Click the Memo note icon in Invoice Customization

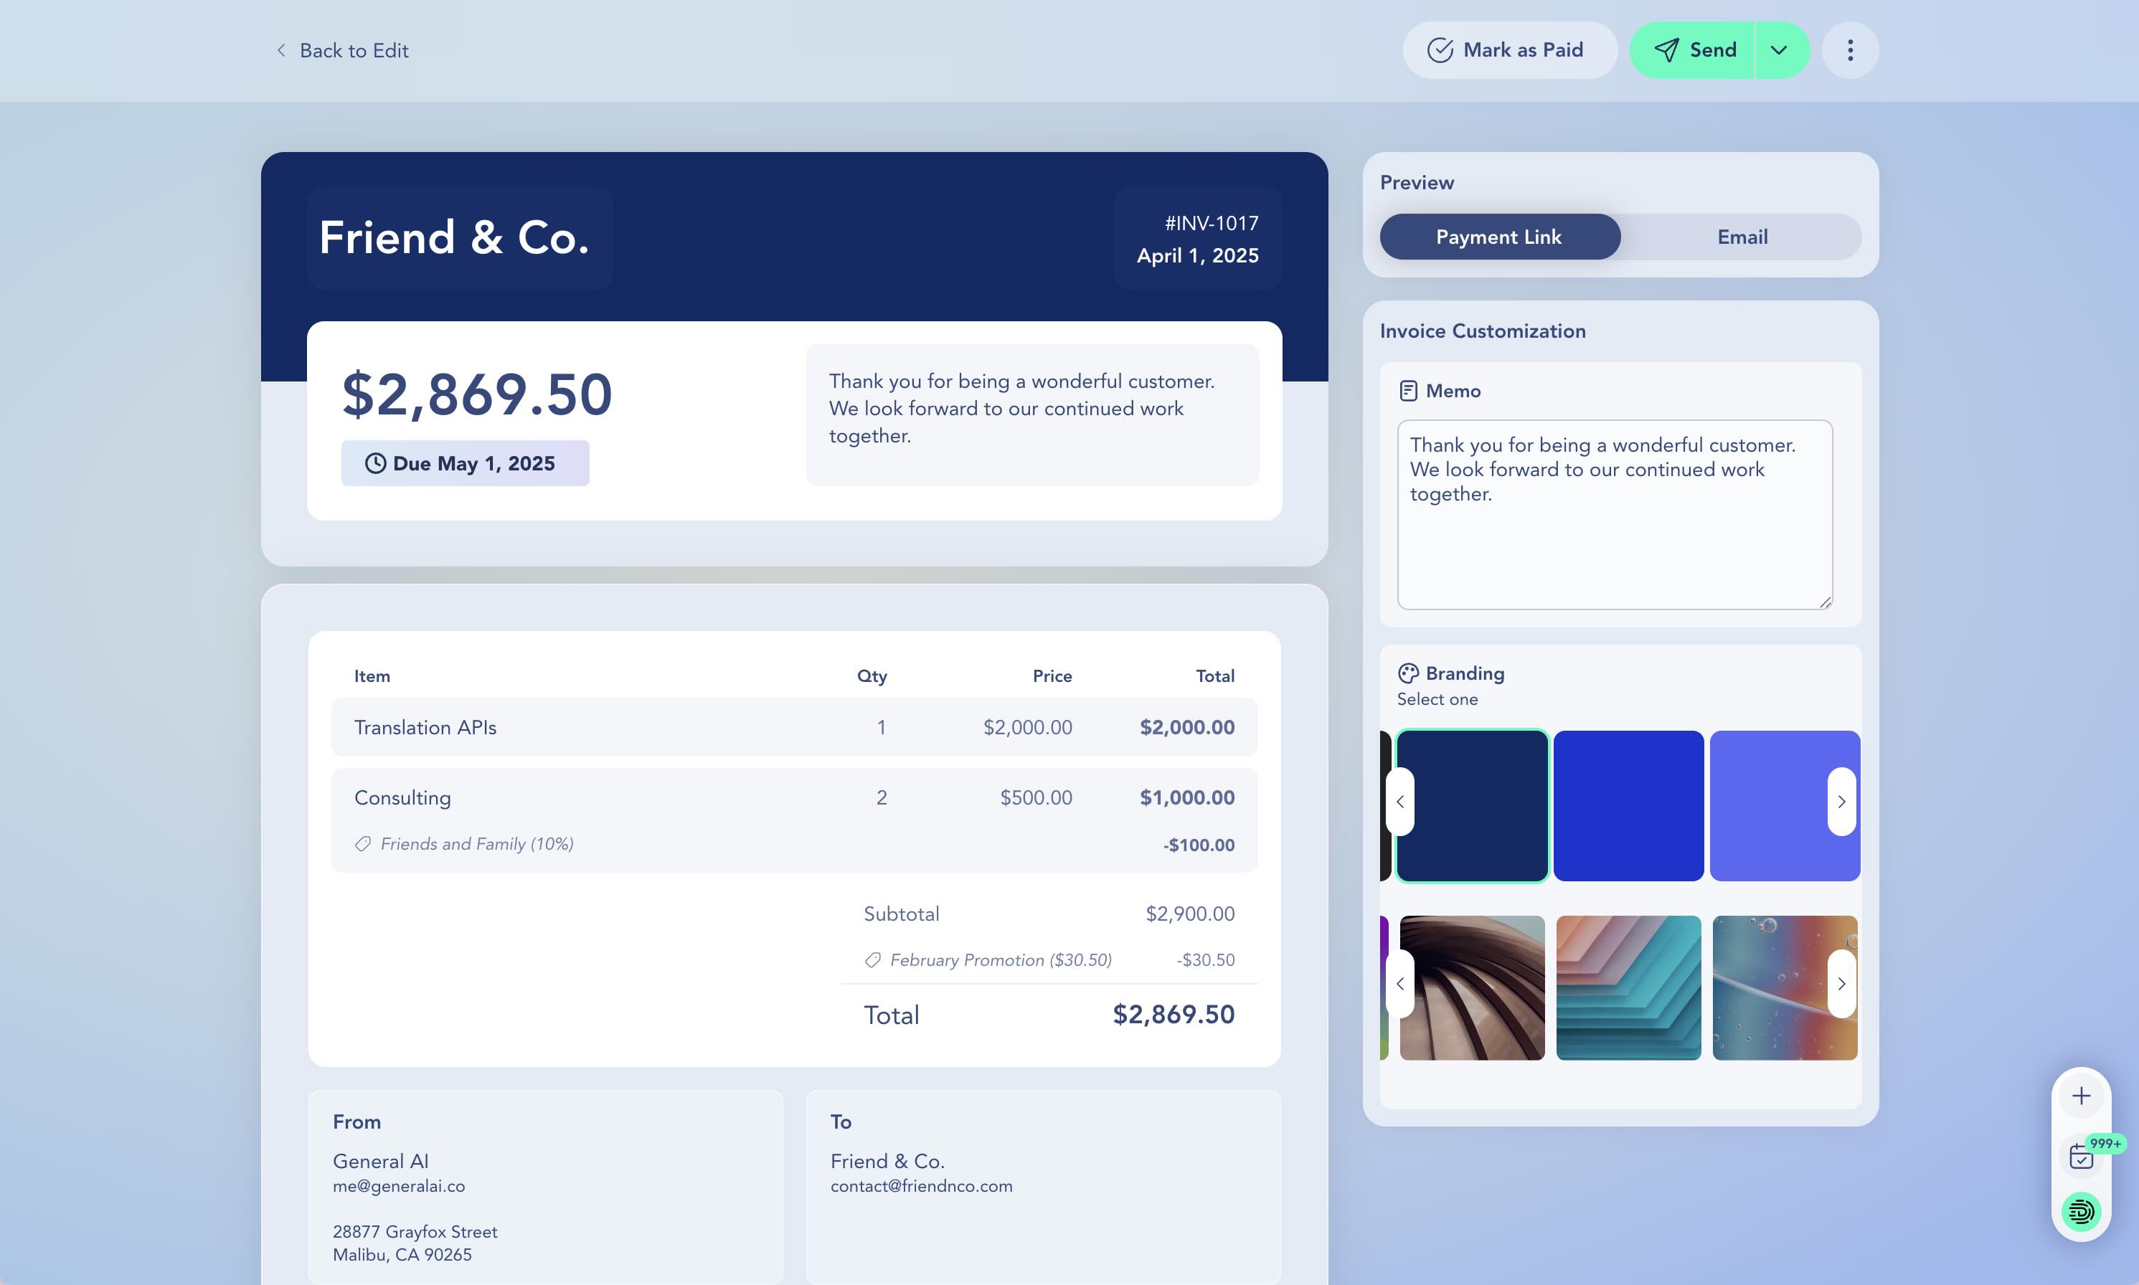[1409, 391]
